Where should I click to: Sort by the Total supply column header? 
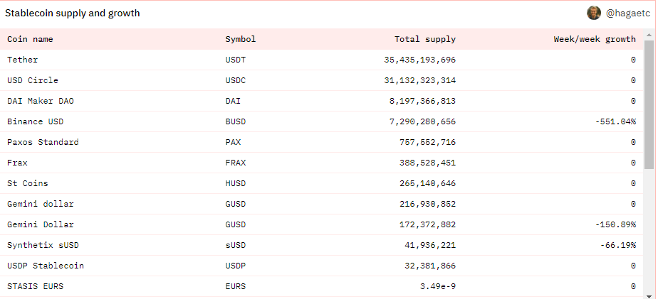[x=425, y=39]
